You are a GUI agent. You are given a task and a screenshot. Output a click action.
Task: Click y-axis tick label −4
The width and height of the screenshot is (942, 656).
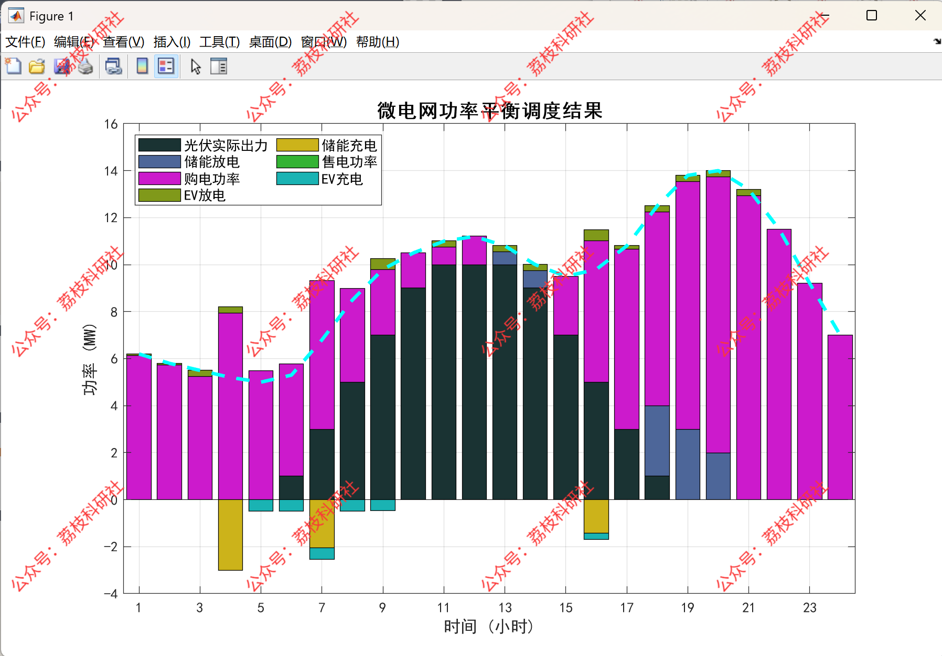(110, 594)
